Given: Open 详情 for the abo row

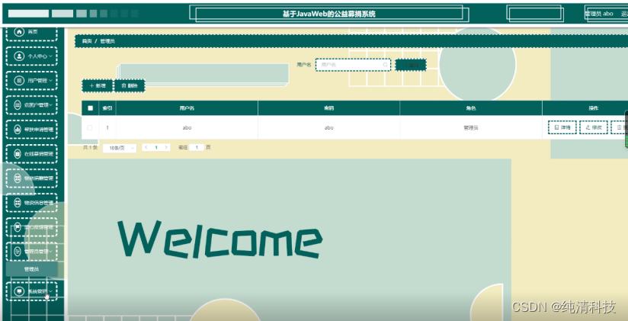Looking at the screenshot, I should tap(562, 127).
